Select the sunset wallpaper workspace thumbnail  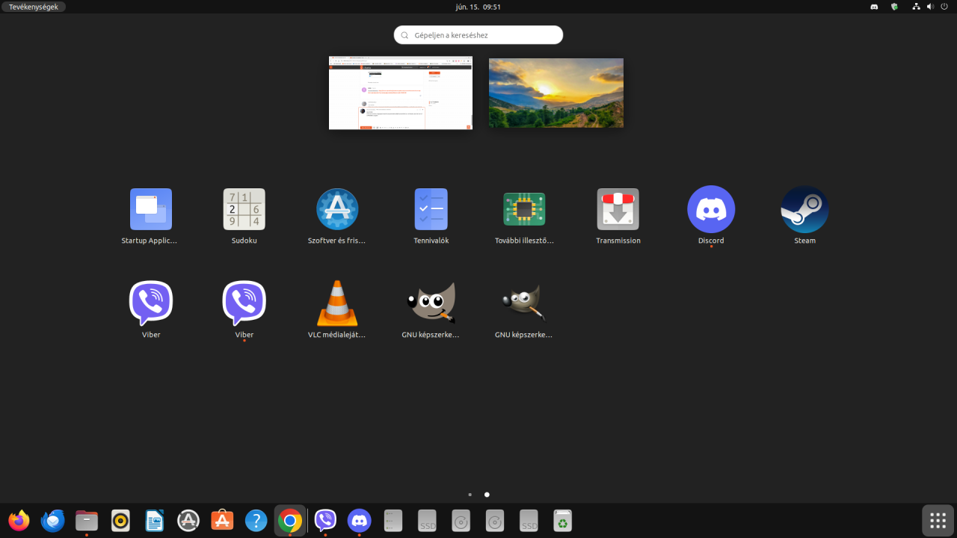click(x=556, y=93)
